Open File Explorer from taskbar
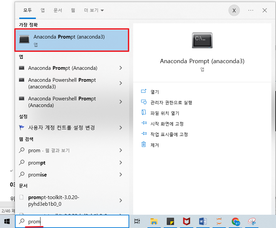 [x=154, y=221]
